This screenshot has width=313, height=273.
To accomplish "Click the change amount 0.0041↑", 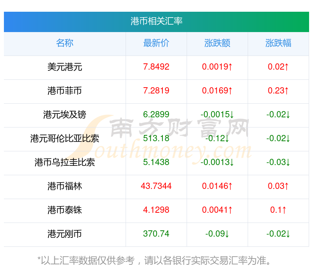I will pos(217,210).
